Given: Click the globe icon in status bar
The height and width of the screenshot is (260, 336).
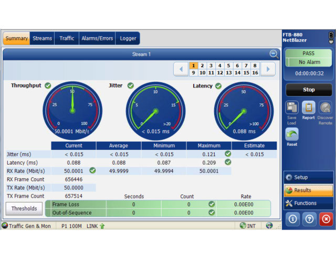Looking at the screenshot, I should pos(269,226).
